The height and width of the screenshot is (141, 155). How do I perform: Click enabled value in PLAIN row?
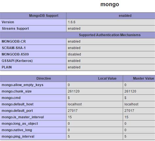[x=74, y=67]
